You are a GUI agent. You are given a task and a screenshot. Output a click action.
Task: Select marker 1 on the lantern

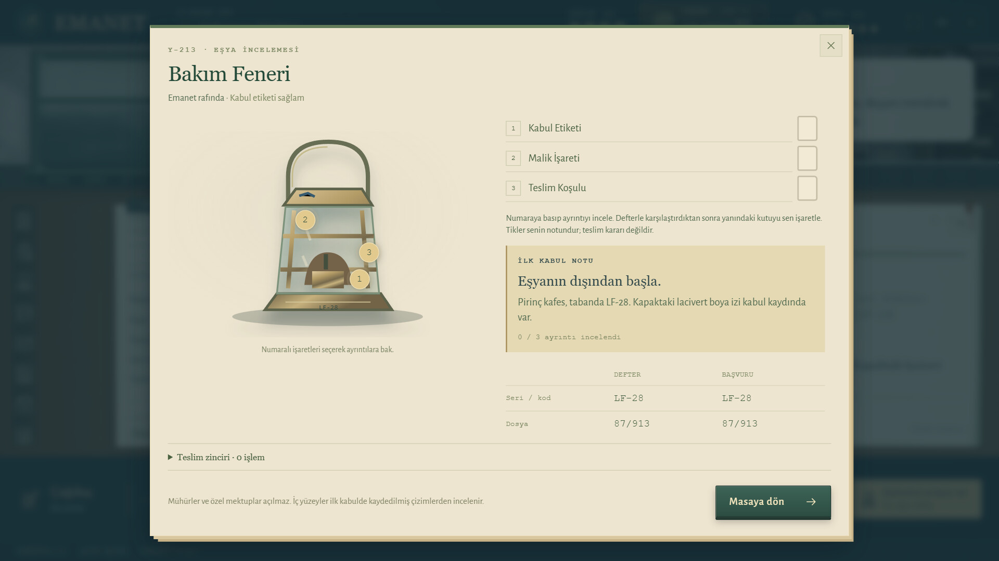(x=360, y=279)
